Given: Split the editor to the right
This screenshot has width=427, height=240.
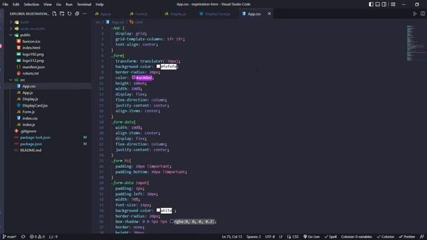Looking at the screenshot, I should pos(422,13).
